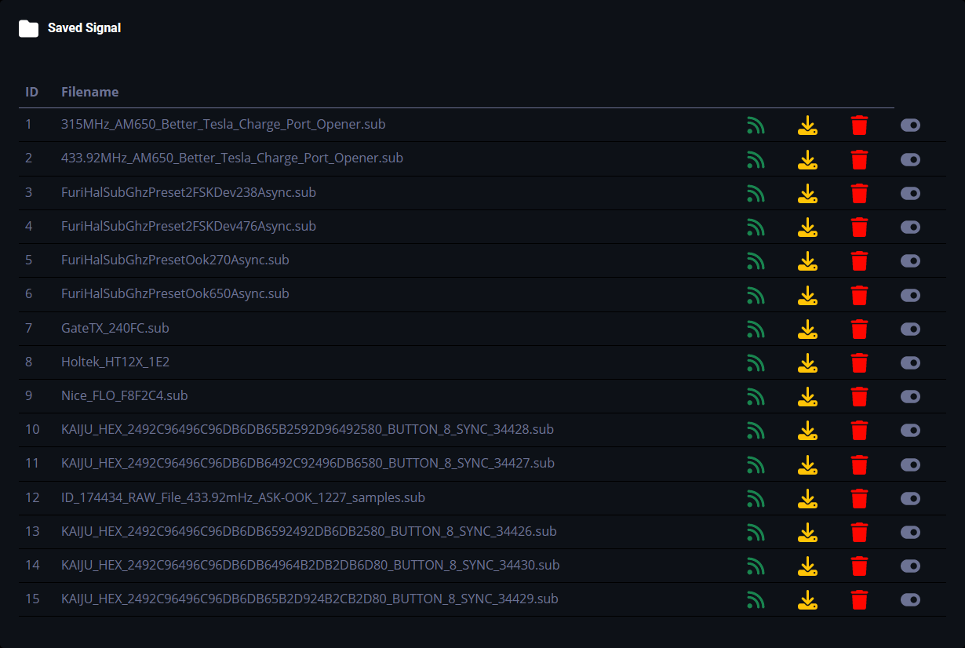Toggle switch for FuriHalSubGhzPreset2FSKDev476Async row
Screen dimensions: 965x648
(x=910, y=227)
